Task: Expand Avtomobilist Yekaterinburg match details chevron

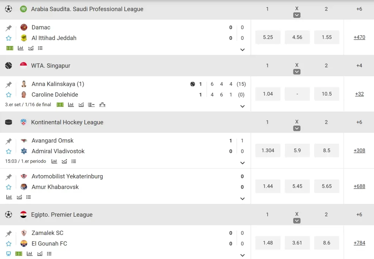Action: (x=243, y=199)
